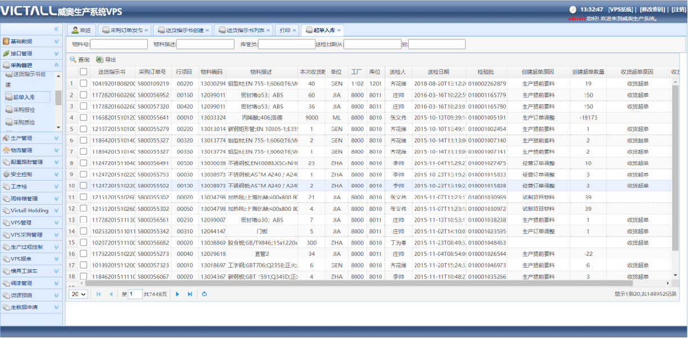Jump to the last page icon
Image resolution: width=688 pixels, height=338 pixels.
(190, 294)
